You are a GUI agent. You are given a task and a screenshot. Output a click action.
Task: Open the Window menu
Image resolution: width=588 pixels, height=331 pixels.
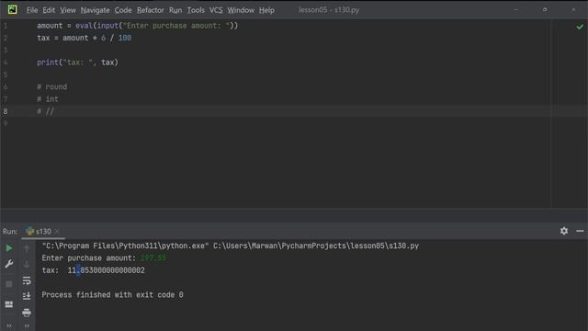tap(241, 10)
